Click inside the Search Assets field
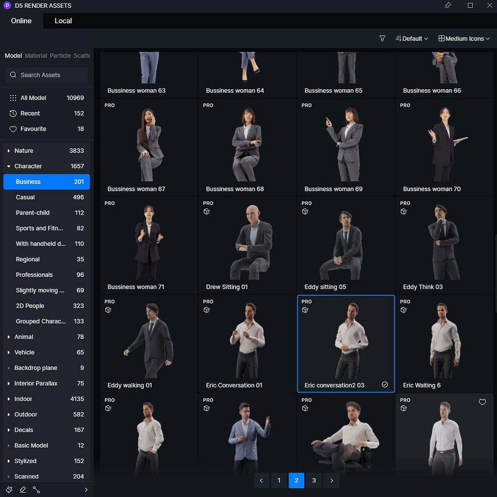 click(46, 74)
